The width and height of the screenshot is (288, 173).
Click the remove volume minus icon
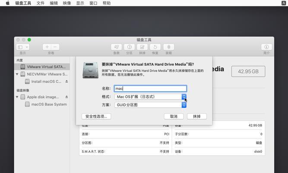pyautogui.click(x=55, y=47)
